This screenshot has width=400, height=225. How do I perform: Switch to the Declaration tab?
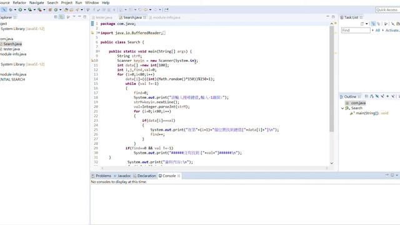tap(144, 176)
